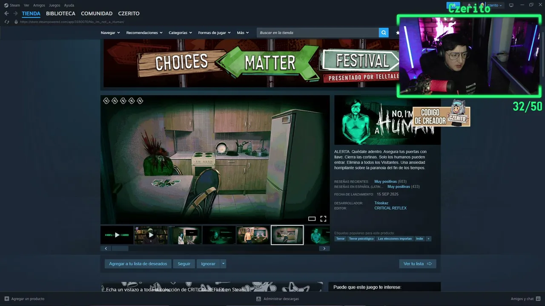
Task: Switch media viewer to theater mode
Action: coord(312,218)
